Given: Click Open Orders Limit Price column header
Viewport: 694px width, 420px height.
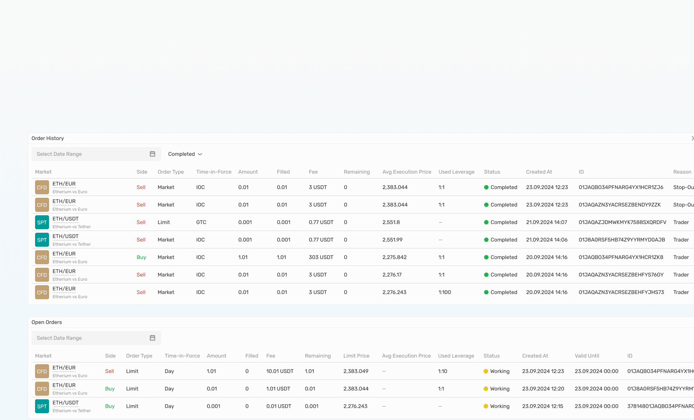Looking at the screenshot, I should click(356, 356).
